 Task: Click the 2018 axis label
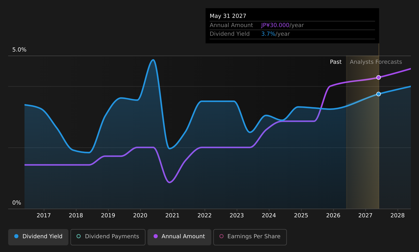[76, 216]
